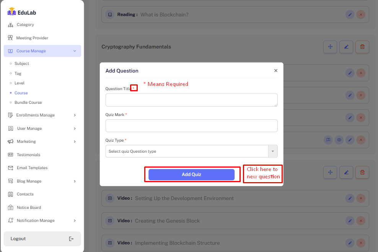
Task: Focus the Quiz Mark input field
Action: [x=191, y=126]
